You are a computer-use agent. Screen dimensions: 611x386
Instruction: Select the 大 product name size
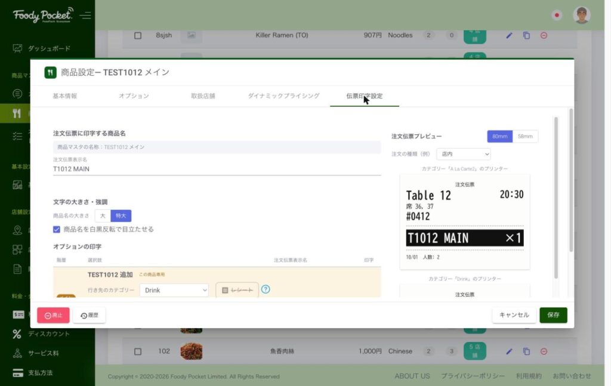tap(103, 216)
